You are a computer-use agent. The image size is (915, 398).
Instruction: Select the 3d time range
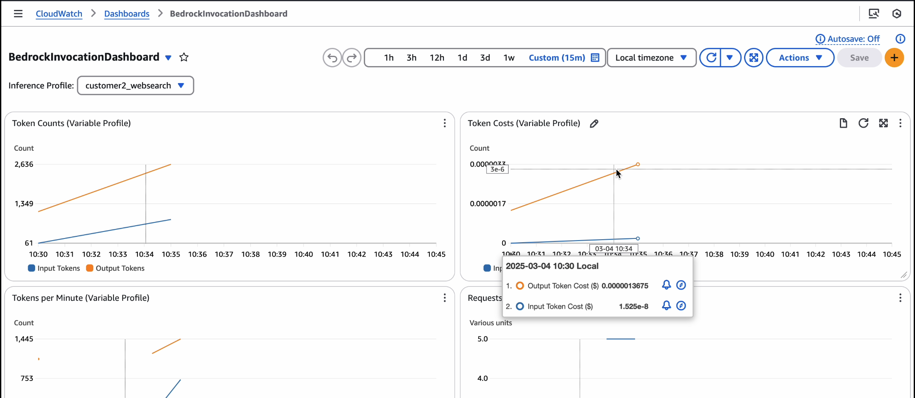tap(485, 58)
